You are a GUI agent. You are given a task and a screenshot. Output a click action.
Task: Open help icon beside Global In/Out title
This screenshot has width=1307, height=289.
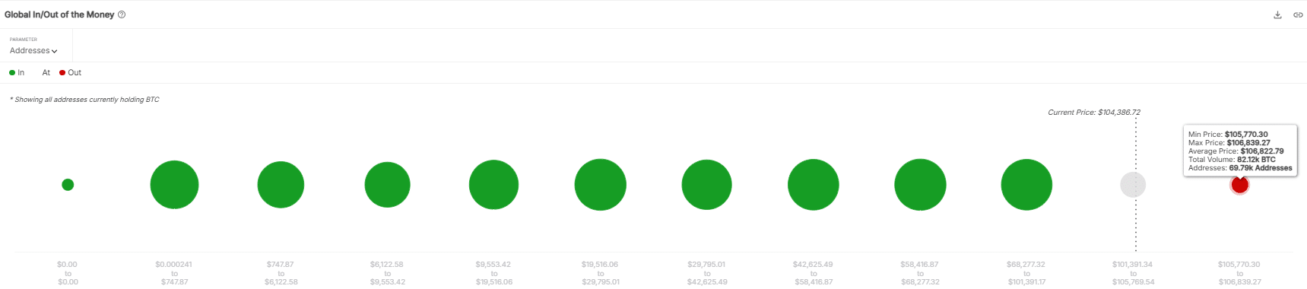pos(122,14)
